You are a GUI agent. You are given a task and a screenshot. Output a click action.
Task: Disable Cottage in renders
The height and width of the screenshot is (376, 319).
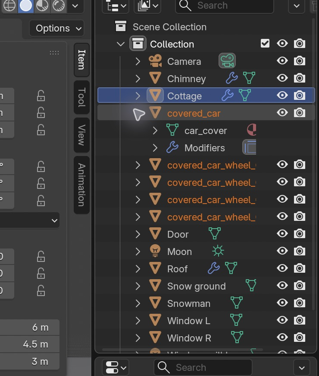pyautogui.click(x=300, y=95)
